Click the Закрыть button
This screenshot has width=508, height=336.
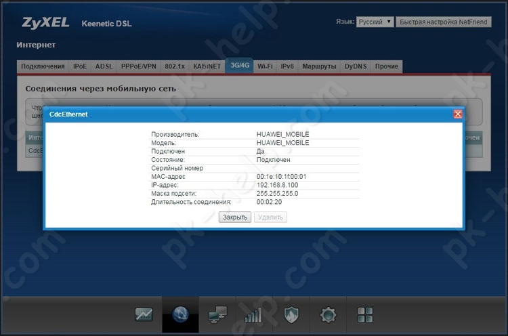(235, 217)
